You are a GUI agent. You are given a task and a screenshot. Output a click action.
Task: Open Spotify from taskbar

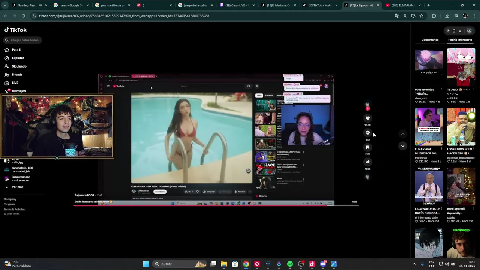290,264
